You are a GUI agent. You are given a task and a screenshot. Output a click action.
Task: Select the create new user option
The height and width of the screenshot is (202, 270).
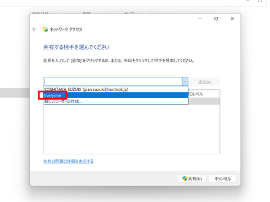click(x=115, y=101)
